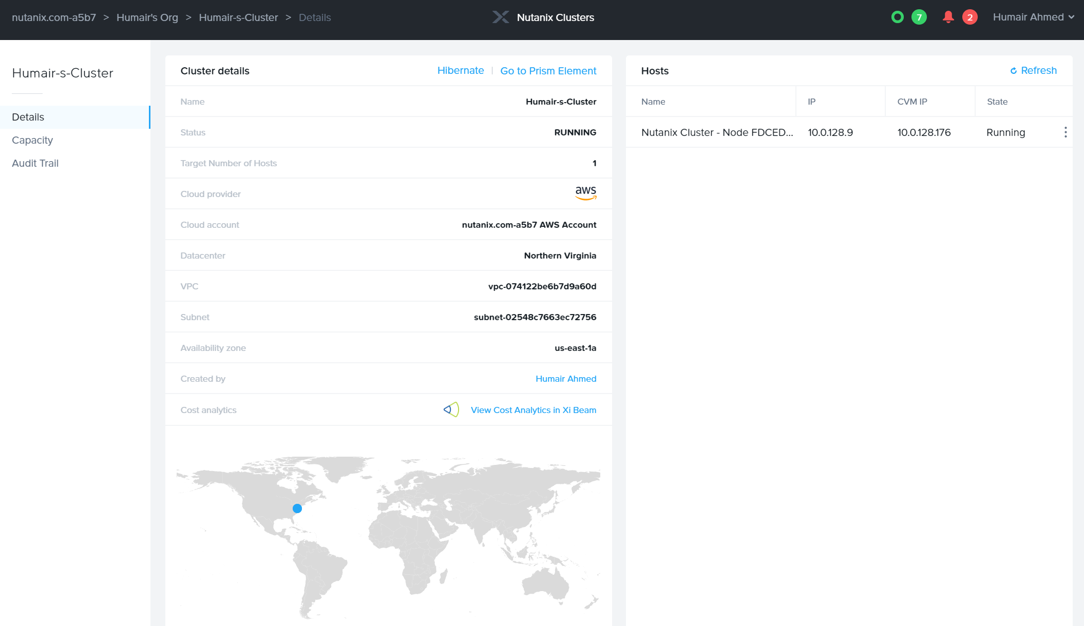Click the IP column header in Hosts
Screen dimensions: 1084x626
click(x=811, y=102)
